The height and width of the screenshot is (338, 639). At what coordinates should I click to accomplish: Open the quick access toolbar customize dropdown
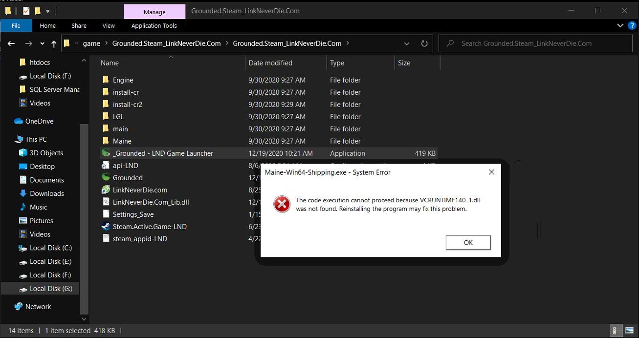point(47,11)
